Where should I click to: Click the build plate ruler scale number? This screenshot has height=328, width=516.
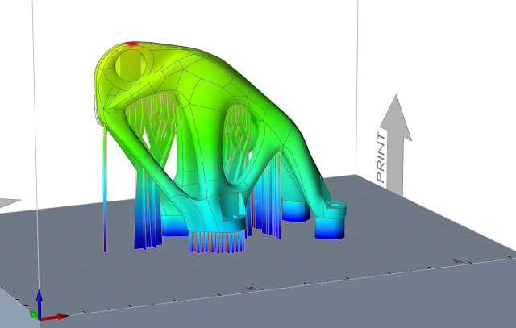[x=251, y=288]
